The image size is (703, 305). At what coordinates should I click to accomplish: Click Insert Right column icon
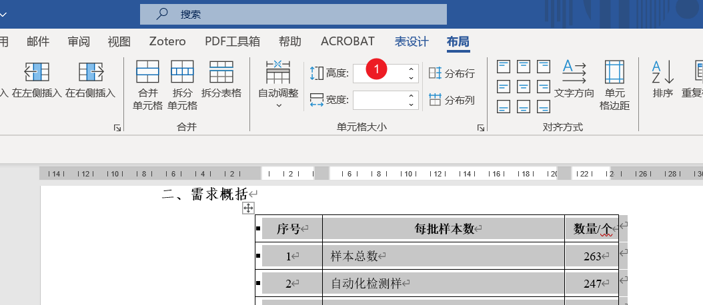pos(91,72)
